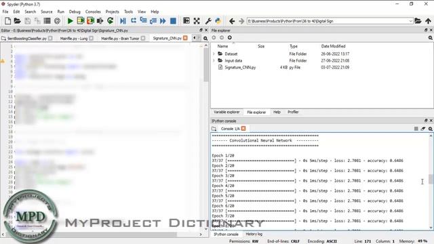This screenshot has height=244, width=434.
Task: Step return debug icon
Action: pos(153,21)
